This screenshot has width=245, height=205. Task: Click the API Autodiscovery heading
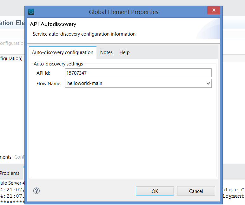click(53, 24)
